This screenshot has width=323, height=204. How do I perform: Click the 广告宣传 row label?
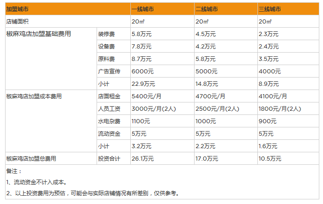point(109,72)
